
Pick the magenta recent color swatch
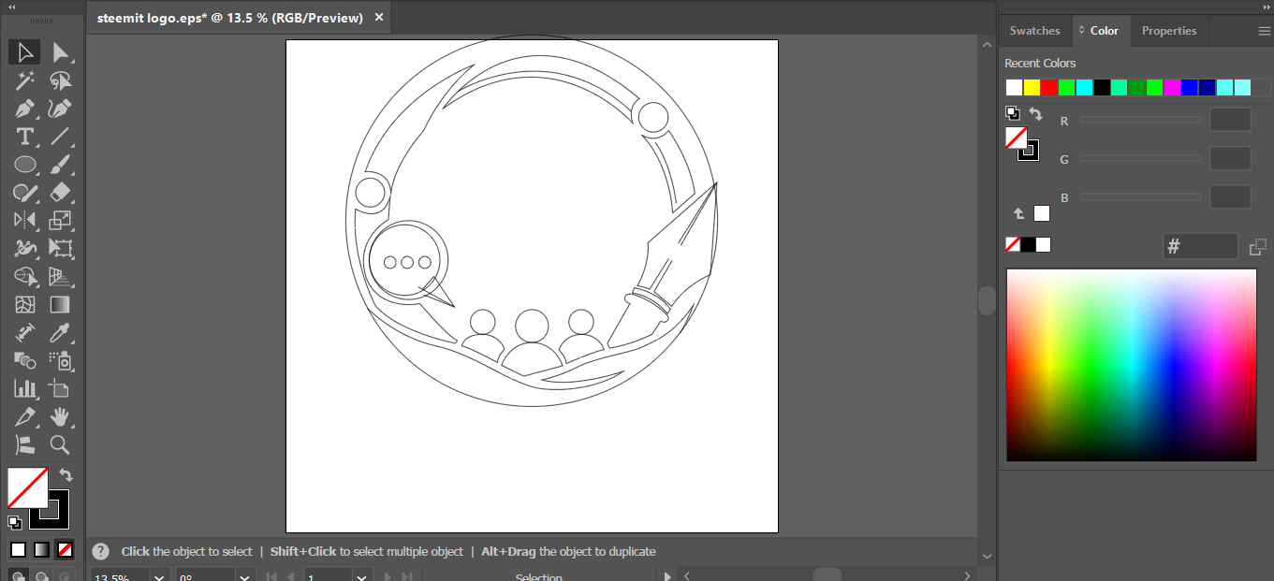point(1172,87)
